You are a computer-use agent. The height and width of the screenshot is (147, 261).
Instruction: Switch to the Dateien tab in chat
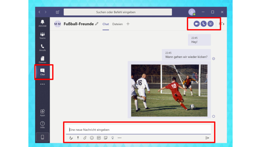[118, 24]
